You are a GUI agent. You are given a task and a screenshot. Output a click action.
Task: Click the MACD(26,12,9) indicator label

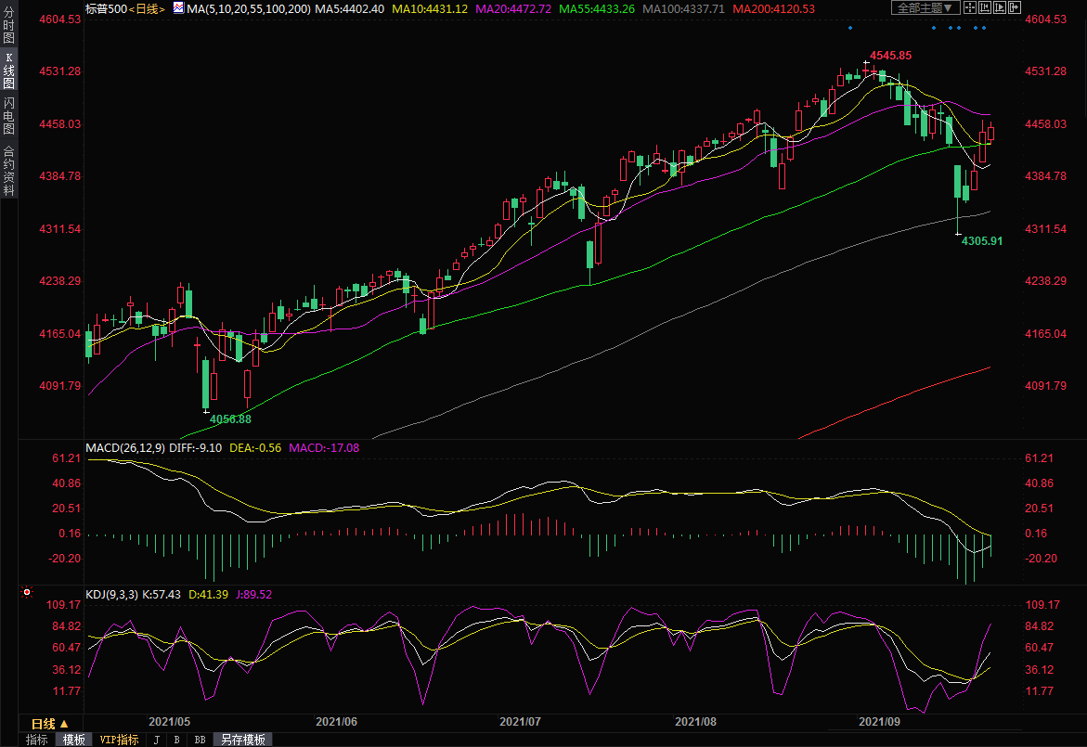pyautogui.click(x=125, y=448)
